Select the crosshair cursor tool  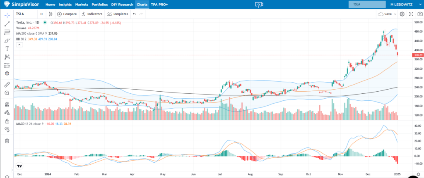click(x=7, y=14)
